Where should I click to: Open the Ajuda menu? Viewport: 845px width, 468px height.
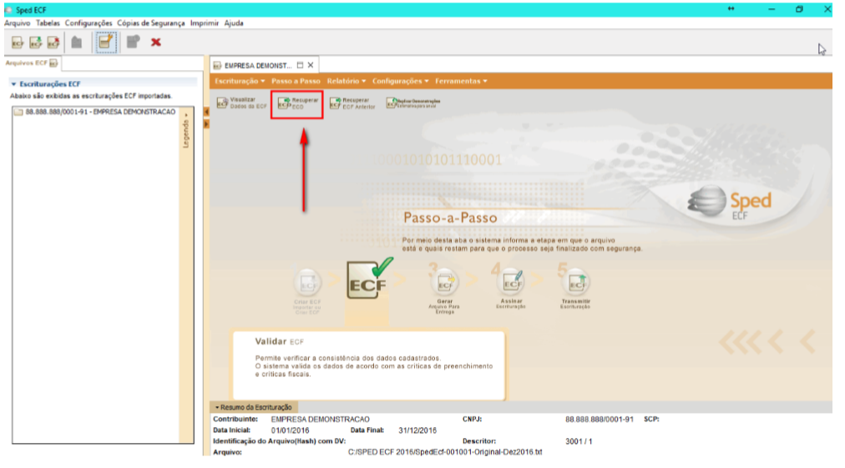pyautogui.click(x=234, y=23)
